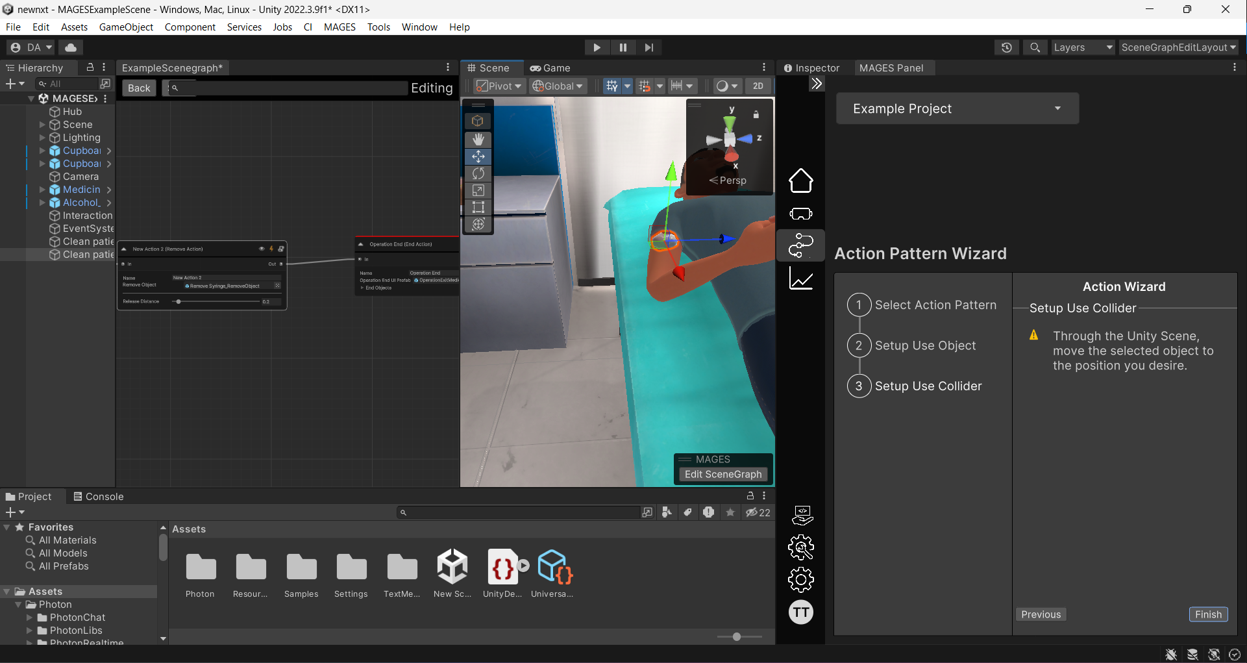The width and height of the screenshot is (1247, 663).
Task: Open the MAGES menu
Action: (x=340, y=27)
